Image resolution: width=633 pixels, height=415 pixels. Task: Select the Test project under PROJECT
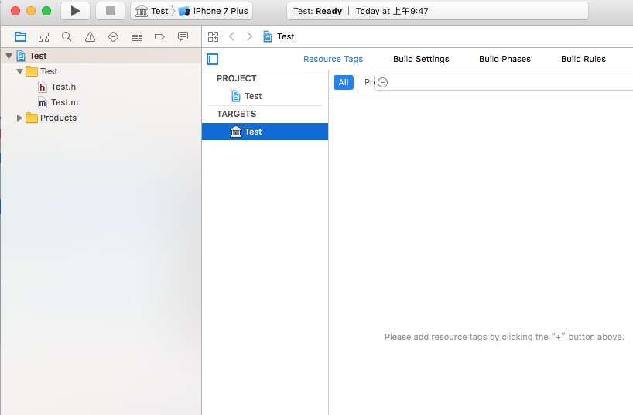click(265, 96)
